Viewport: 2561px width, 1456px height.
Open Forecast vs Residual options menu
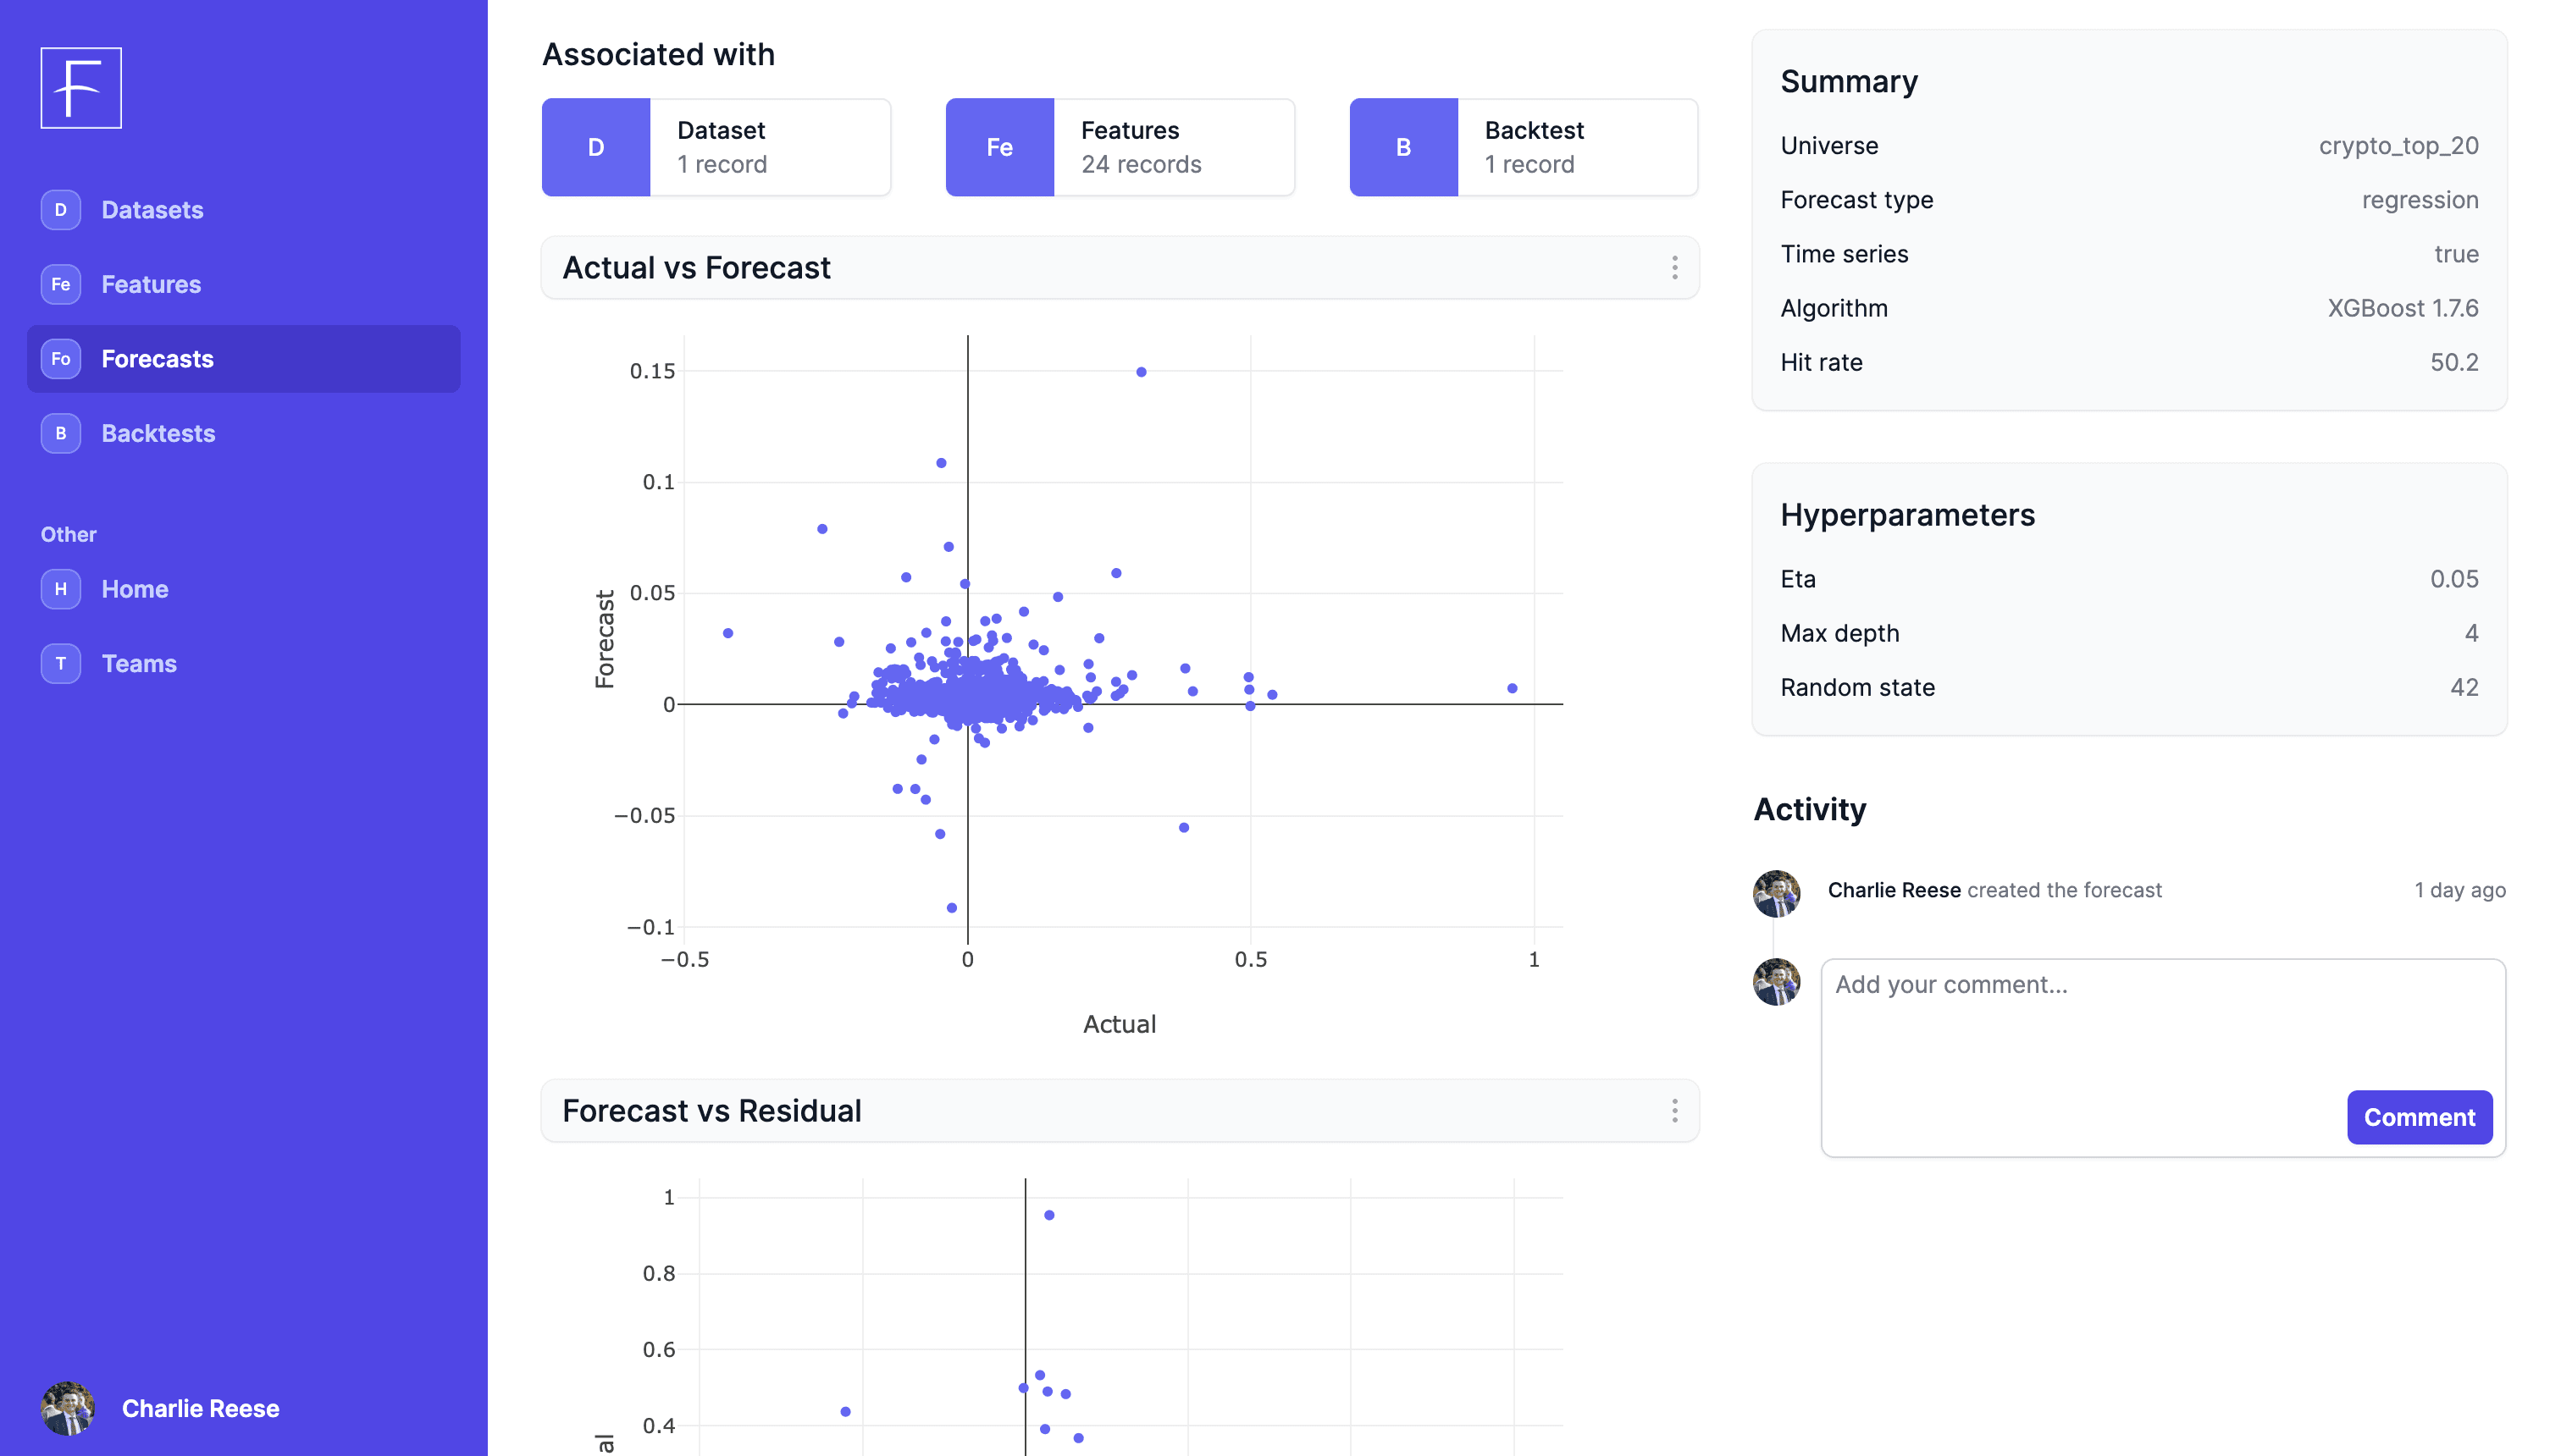[x=1674, y=1110]
